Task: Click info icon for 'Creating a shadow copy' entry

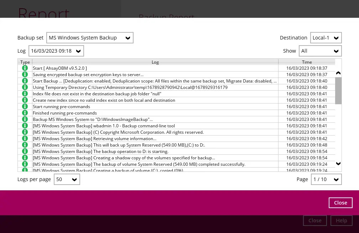Action: [x=25, y=158]
